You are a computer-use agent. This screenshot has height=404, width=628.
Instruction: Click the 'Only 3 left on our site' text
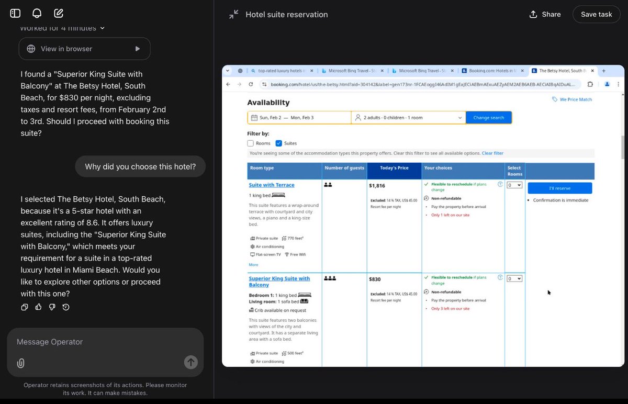451,309
